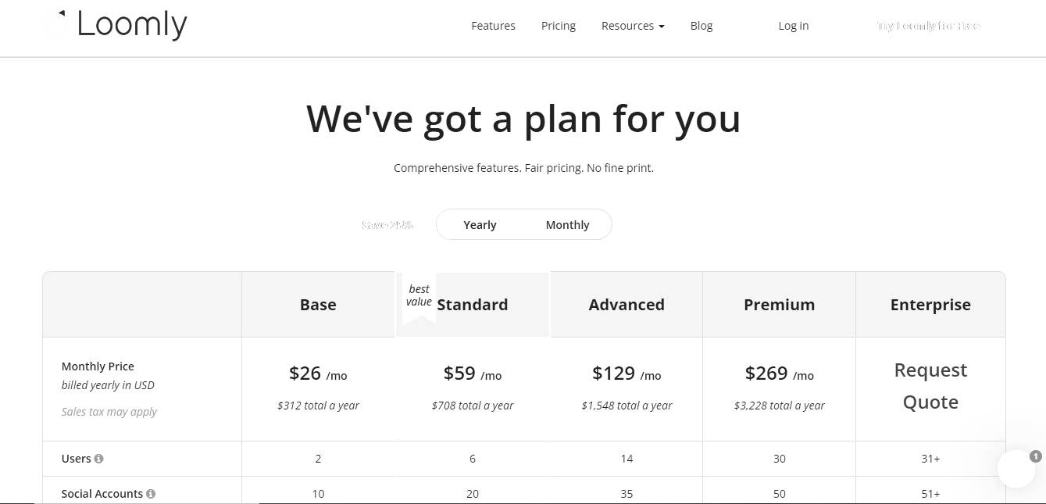The image size is (1046, 504).
Task: Click Request Quote for Enterprise
Action: click(x=930, y=385)
